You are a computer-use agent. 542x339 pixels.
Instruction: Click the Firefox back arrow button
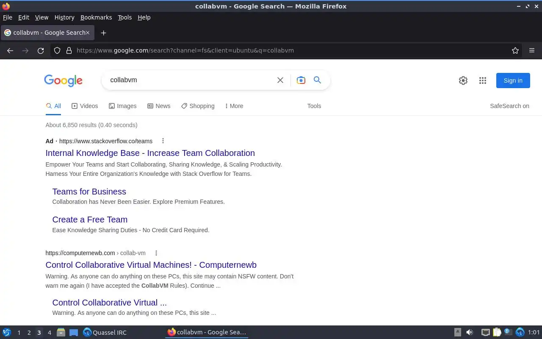(x=10, y=50)
